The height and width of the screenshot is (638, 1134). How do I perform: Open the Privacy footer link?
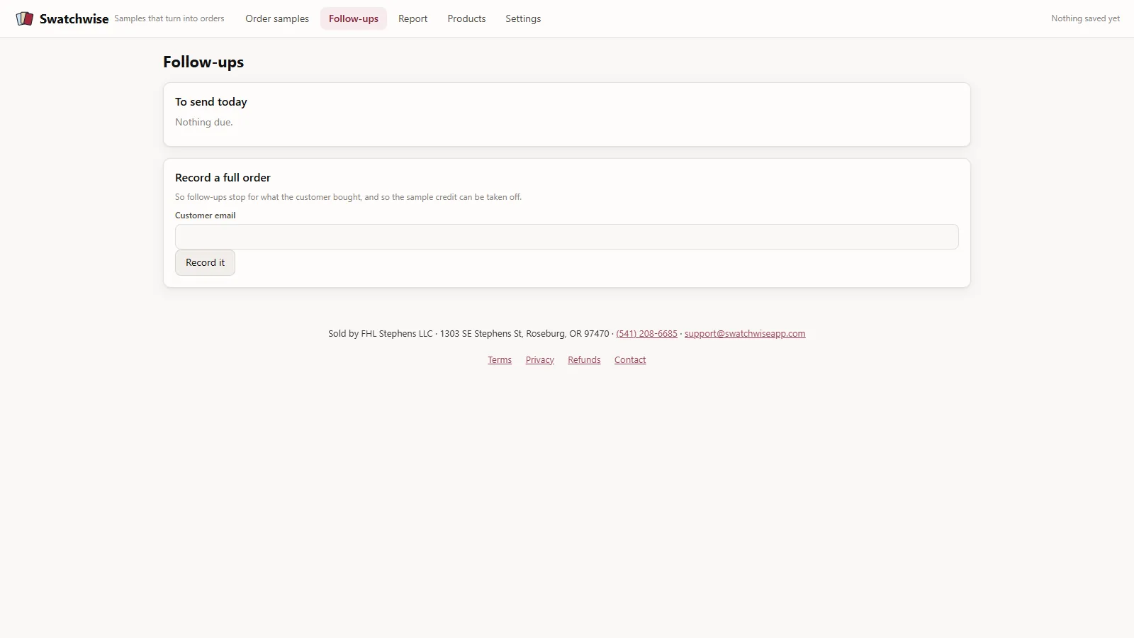[x=539, y=360]
